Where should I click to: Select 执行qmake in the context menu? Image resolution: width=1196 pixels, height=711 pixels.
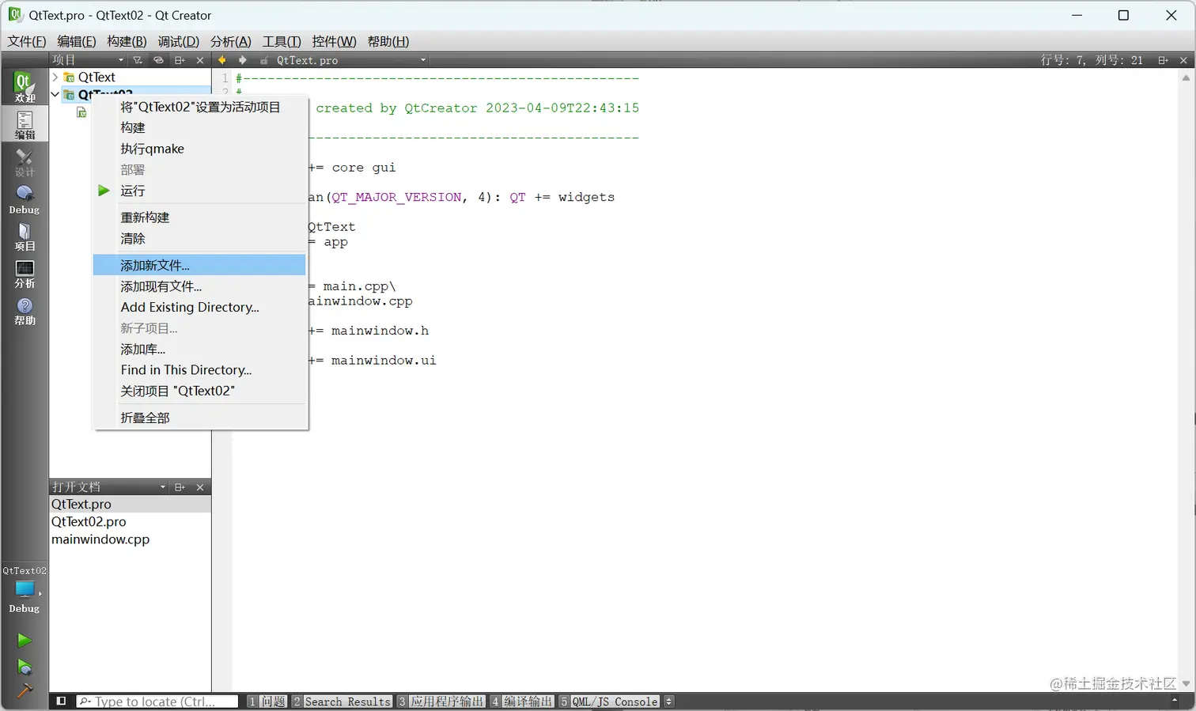pyautogui.click(x=199, y=149)
